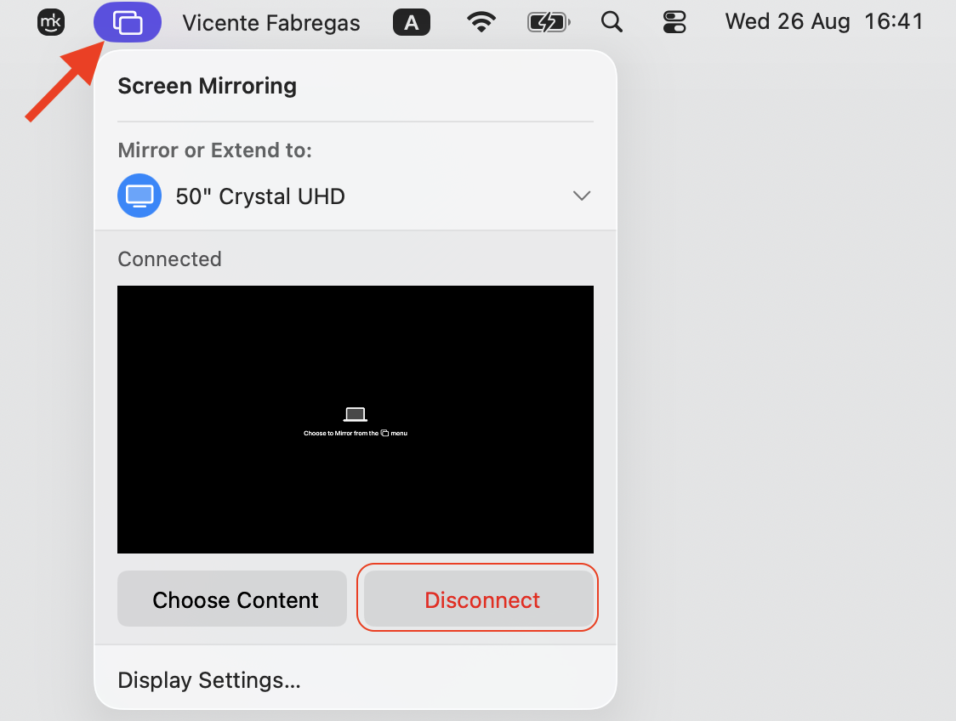Expand the Crystal UHD chevron

coord(582,196)
